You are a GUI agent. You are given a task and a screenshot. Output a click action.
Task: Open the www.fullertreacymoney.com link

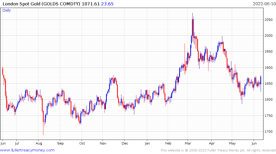click(27, 150)
